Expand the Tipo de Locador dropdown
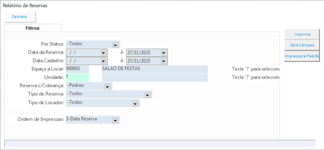Screen dimensions: 324x150 click(x=135, y=104)
